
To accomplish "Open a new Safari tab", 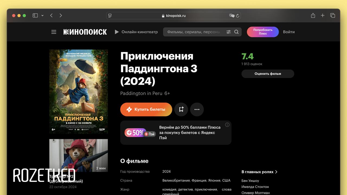I will pyautogui.click(x=323, y=15).
